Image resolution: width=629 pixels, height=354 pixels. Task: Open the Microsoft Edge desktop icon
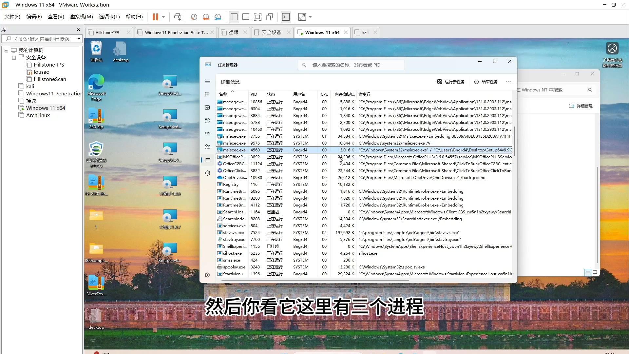click(96, 87)
